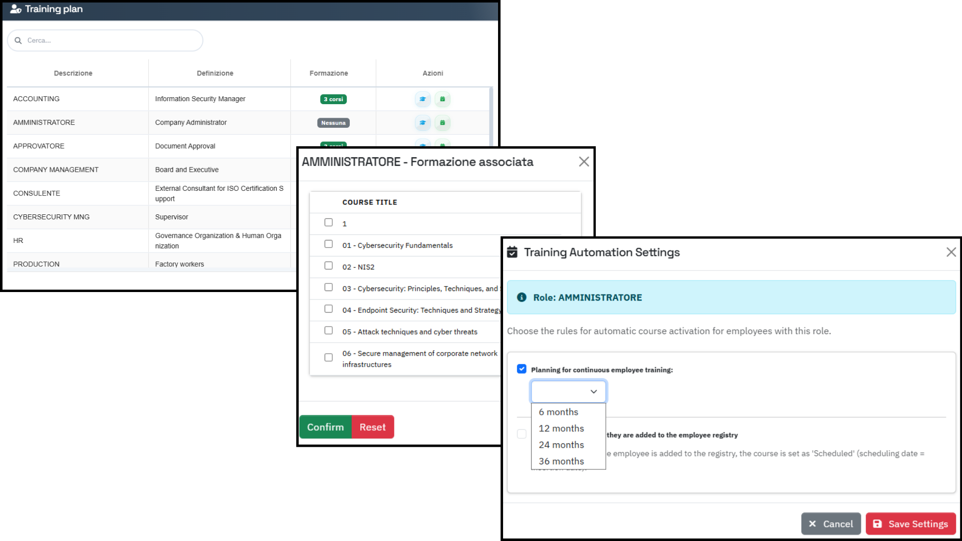Click the calendar icon beside Training Automation Settings

512,252
